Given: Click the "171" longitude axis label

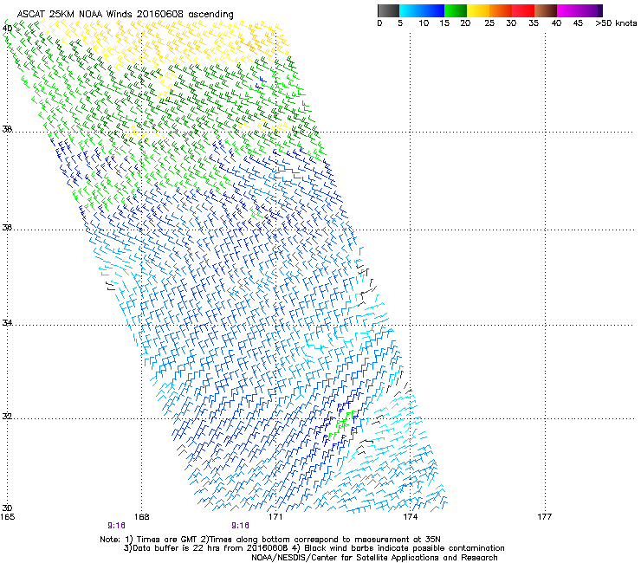Looking at the screenshot, I should (x=275, y=517).
